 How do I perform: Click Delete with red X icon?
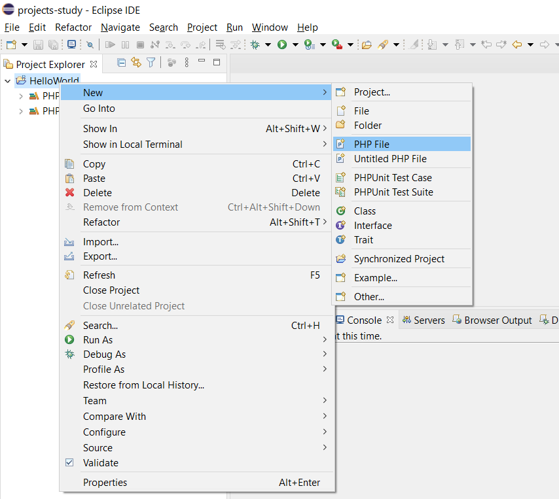pos(197,193)
